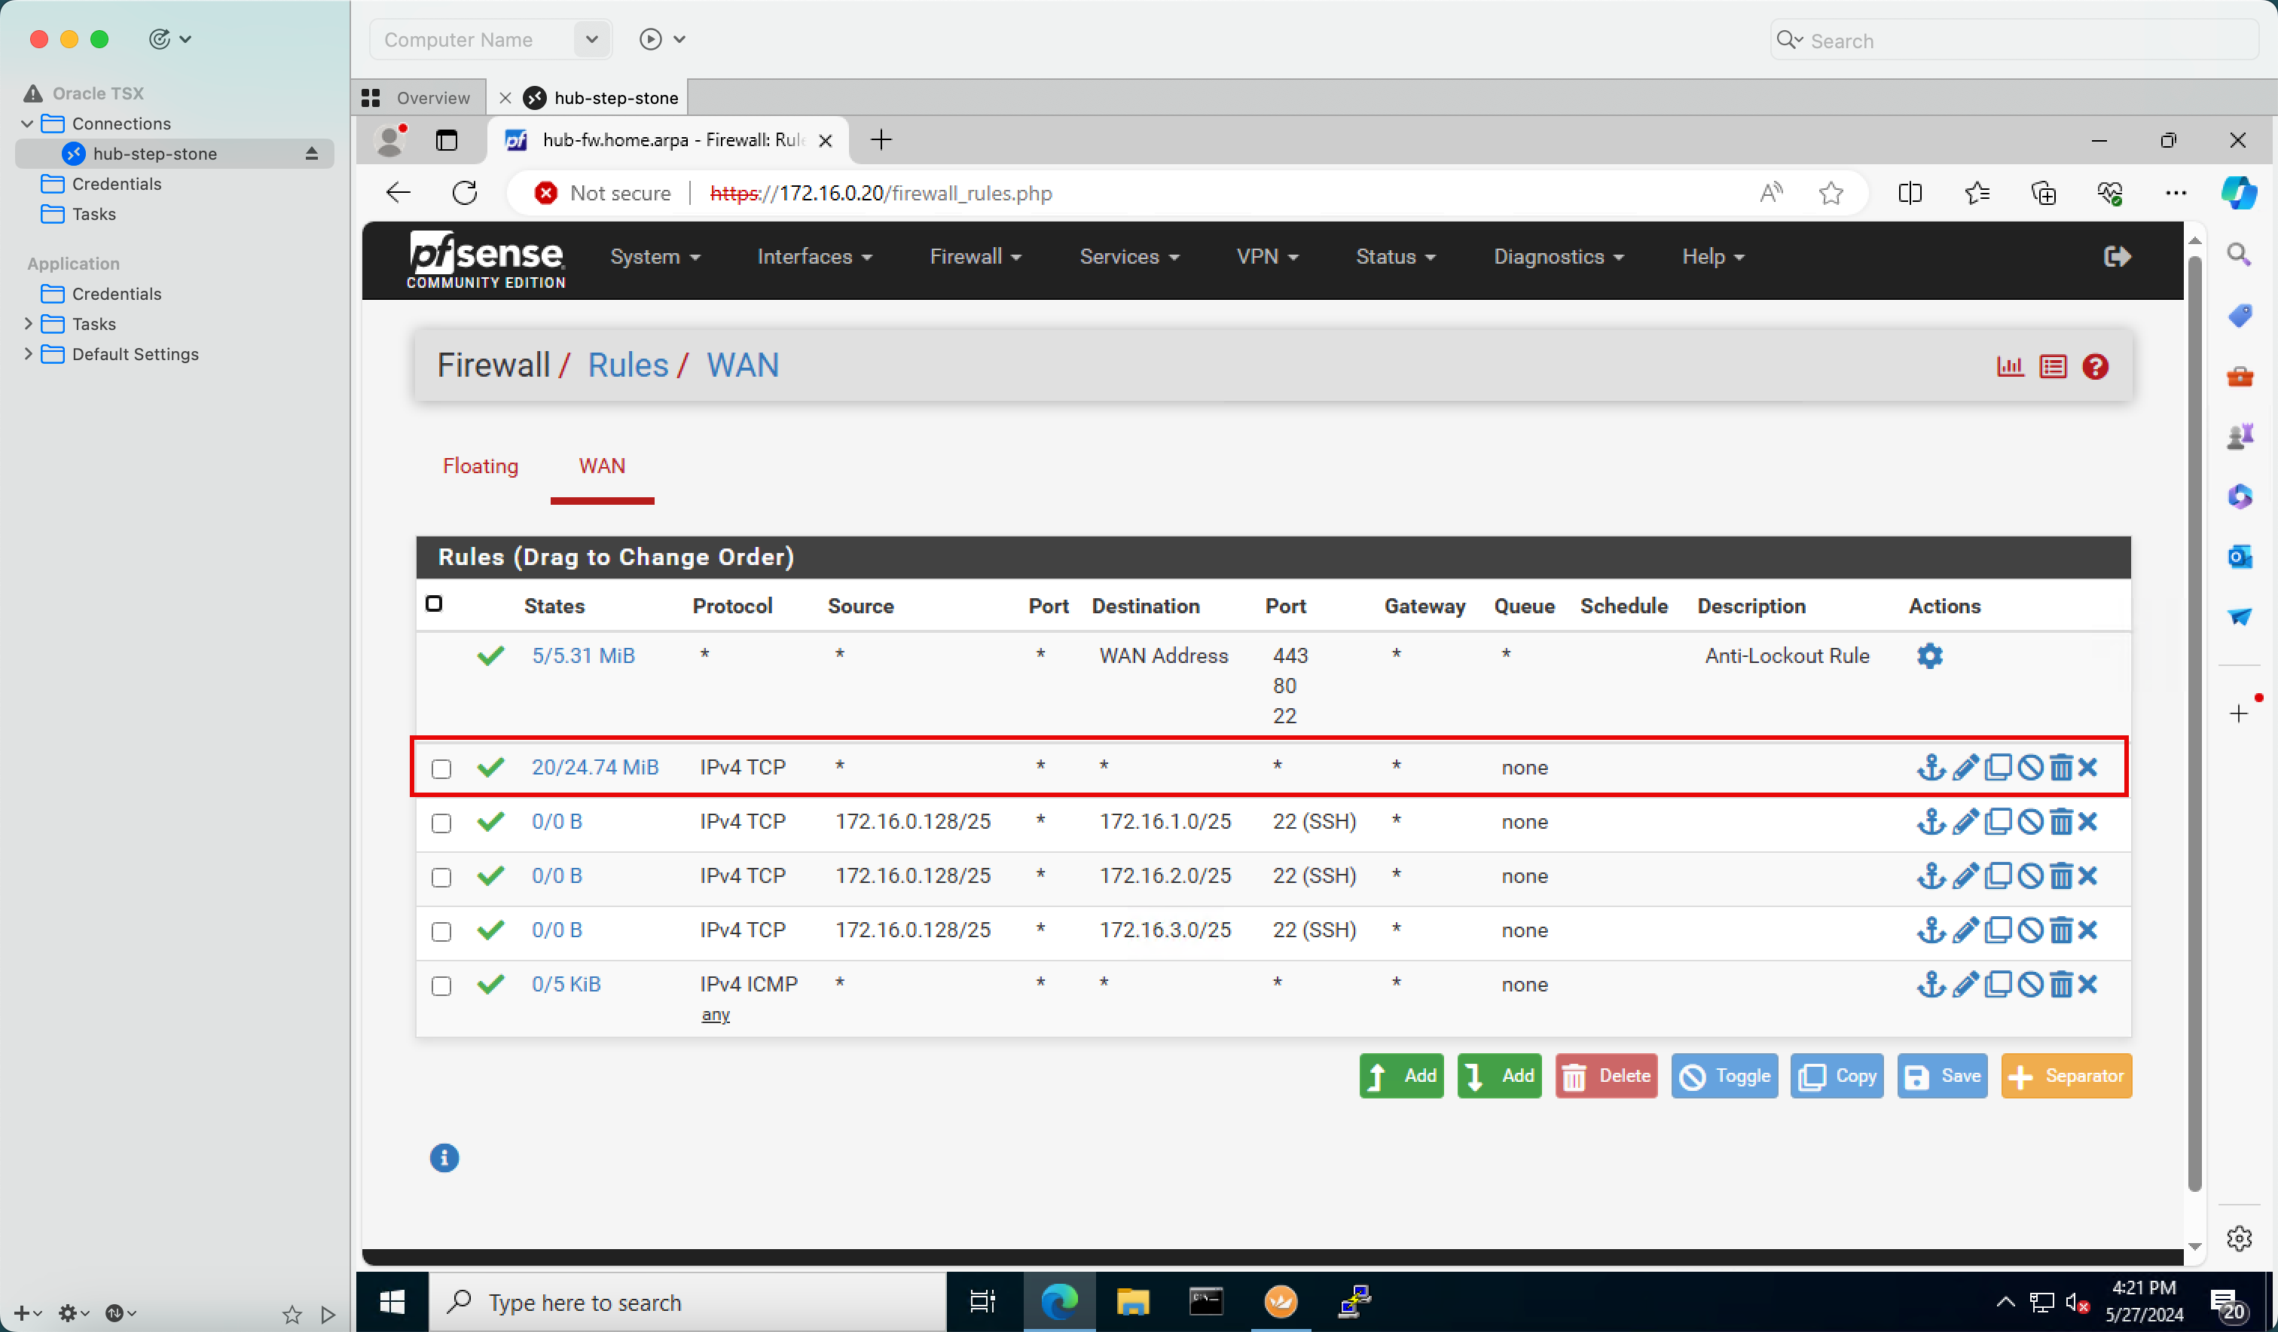
Task: Click the pencil edit icon on the IPv4 ICMP rule
Action: tap(1965, 984)
